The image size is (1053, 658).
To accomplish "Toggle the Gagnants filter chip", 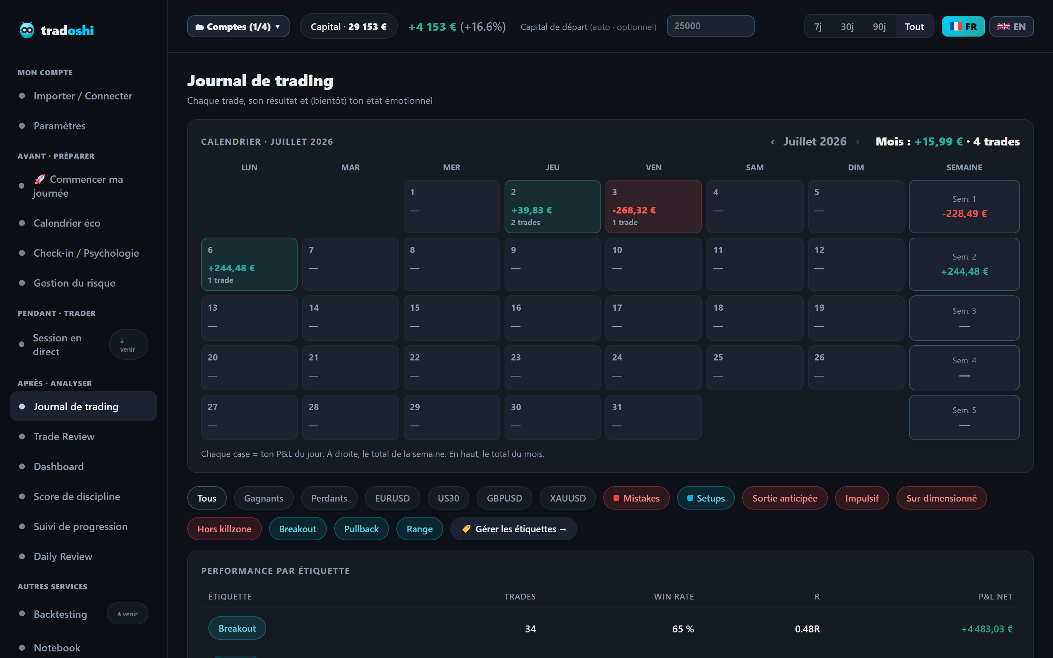I will point(264,498).
